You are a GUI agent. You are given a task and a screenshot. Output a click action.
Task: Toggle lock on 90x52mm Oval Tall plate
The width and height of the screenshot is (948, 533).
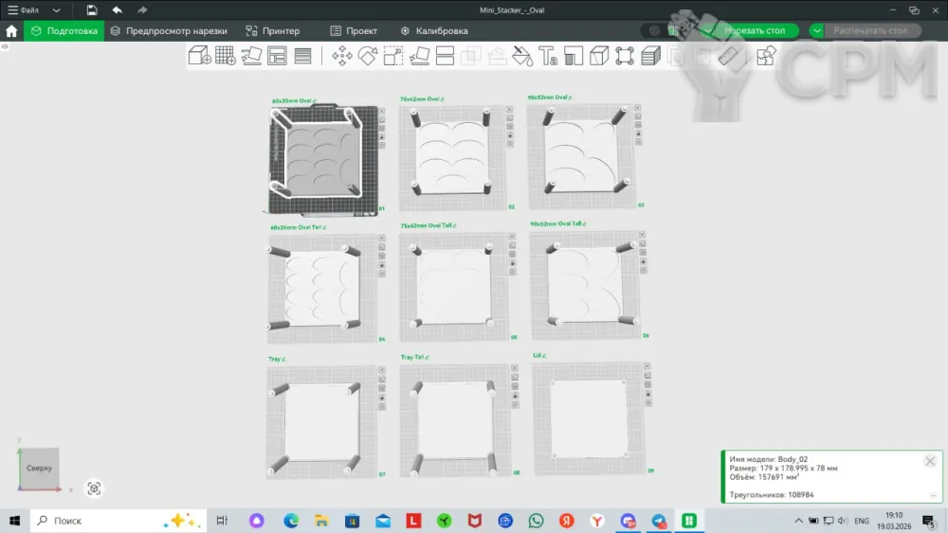coord(643,261)
